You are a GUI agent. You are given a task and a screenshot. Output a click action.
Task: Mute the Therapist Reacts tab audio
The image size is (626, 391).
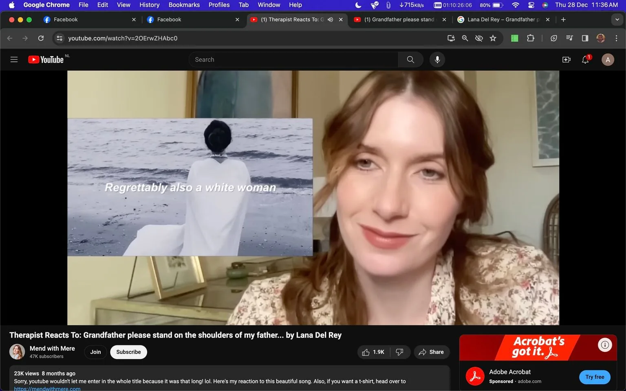click(x=330, y=19)
